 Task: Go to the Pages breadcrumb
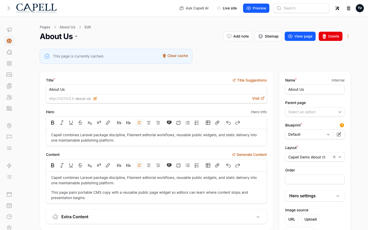pyautogui.click(x=45, y=27)
